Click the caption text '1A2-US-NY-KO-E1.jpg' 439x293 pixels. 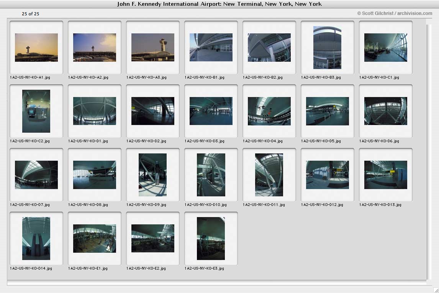point(88,268)
